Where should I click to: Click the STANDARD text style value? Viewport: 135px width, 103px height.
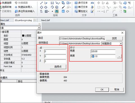click(26, 55)
